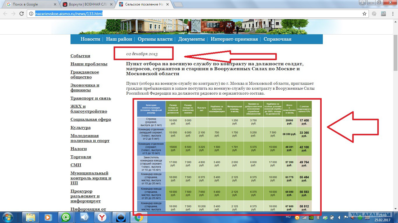Click the column header "Выслуга лет"
Screen dimensions: 398x223
[202, 109]
